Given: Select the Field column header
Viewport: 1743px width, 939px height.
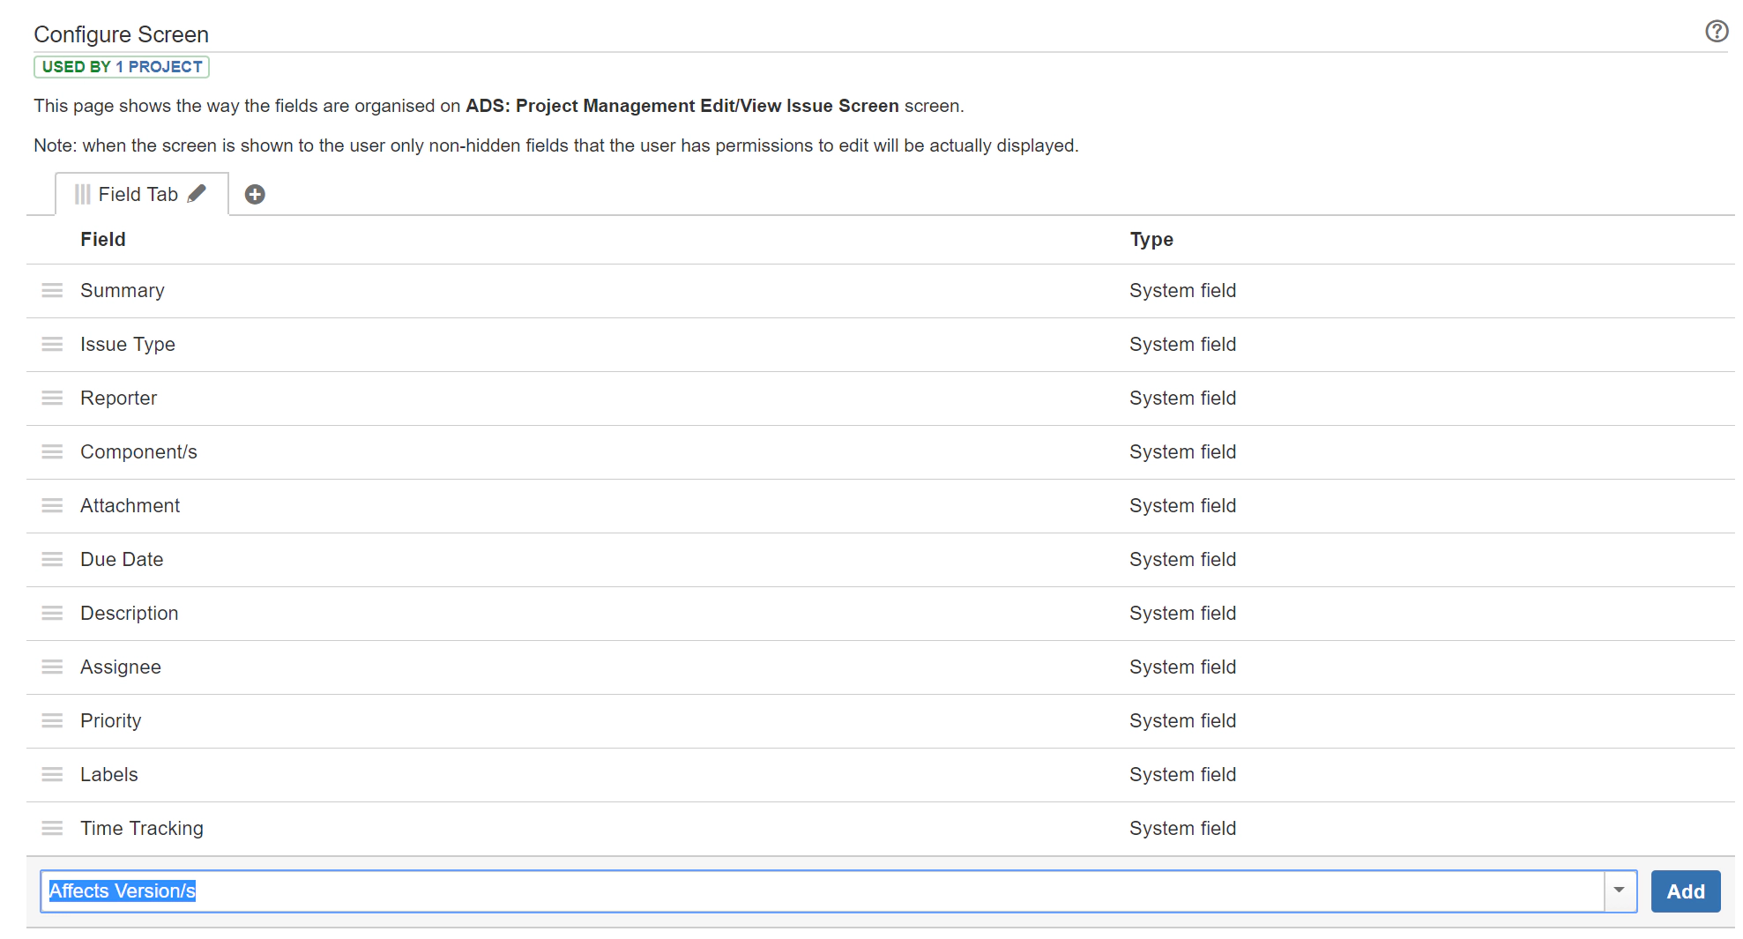Looking at the screenshot, I should coord(102,239).
